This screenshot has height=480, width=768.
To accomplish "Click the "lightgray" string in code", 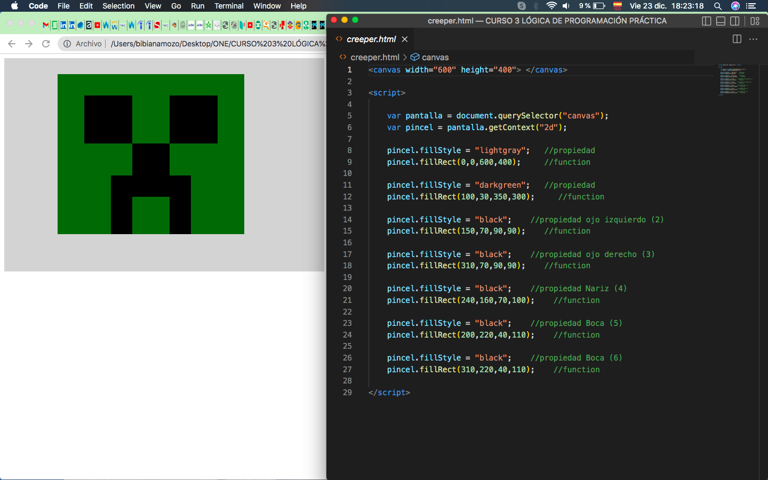I will tap(500, 150).
